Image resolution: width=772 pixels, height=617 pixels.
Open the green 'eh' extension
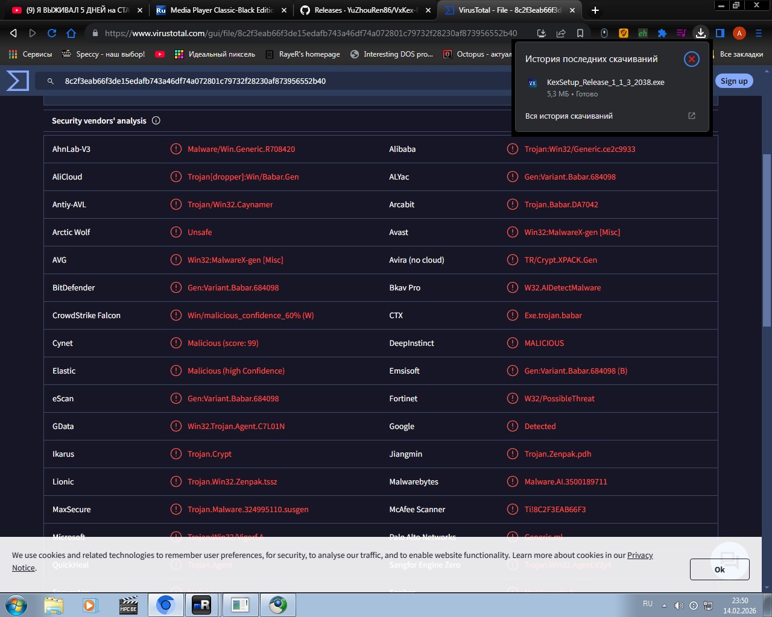coord(643,33)
